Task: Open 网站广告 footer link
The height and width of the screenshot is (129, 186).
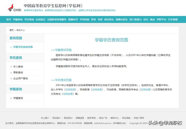Action: [x=103, y=118]
